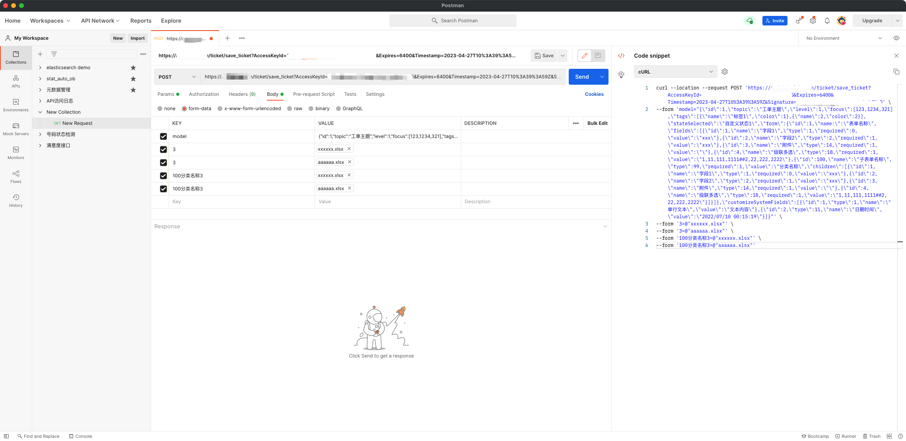Expand the 元数据管理 collection

[x=40, y=90]
